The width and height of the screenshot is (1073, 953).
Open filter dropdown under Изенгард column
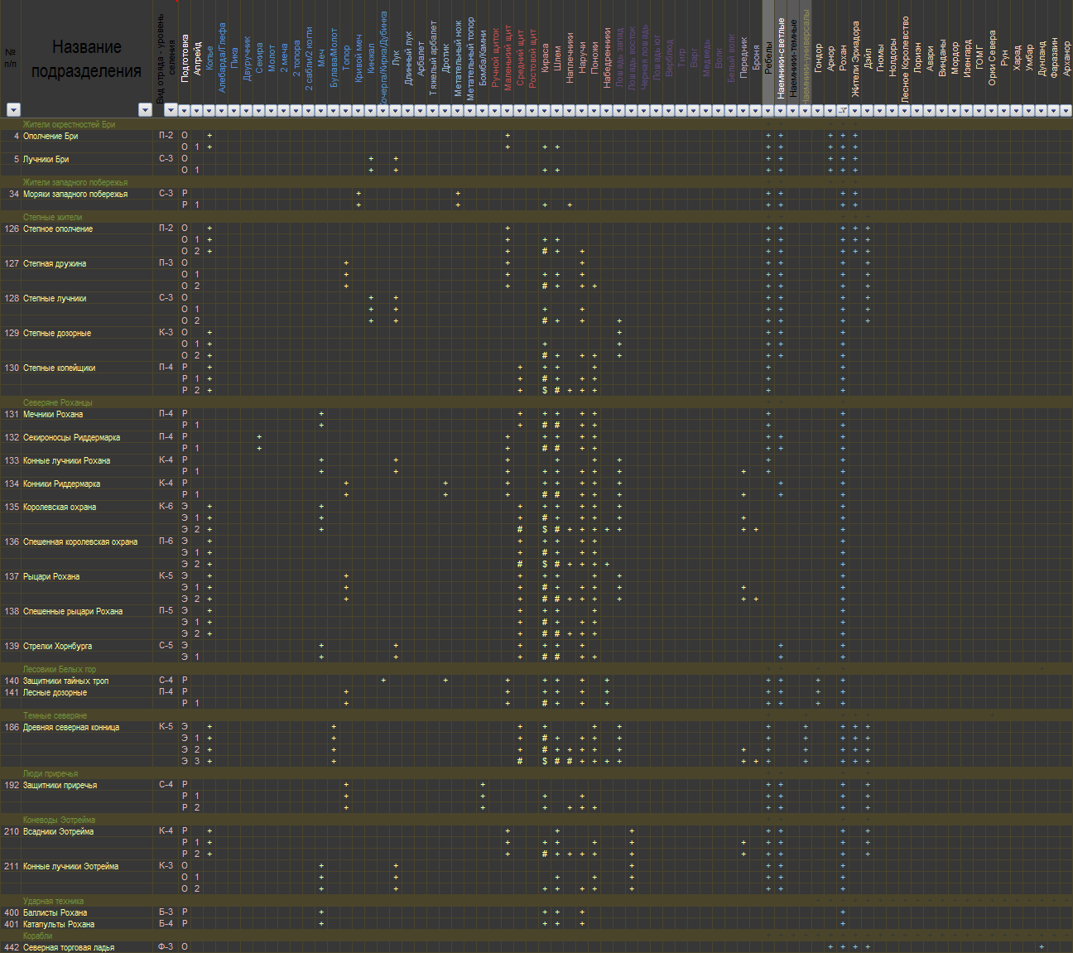tap(966, 110)
